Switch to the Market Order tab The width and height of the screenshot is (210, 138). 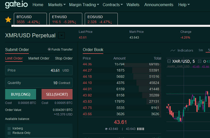tap(39, 58)
